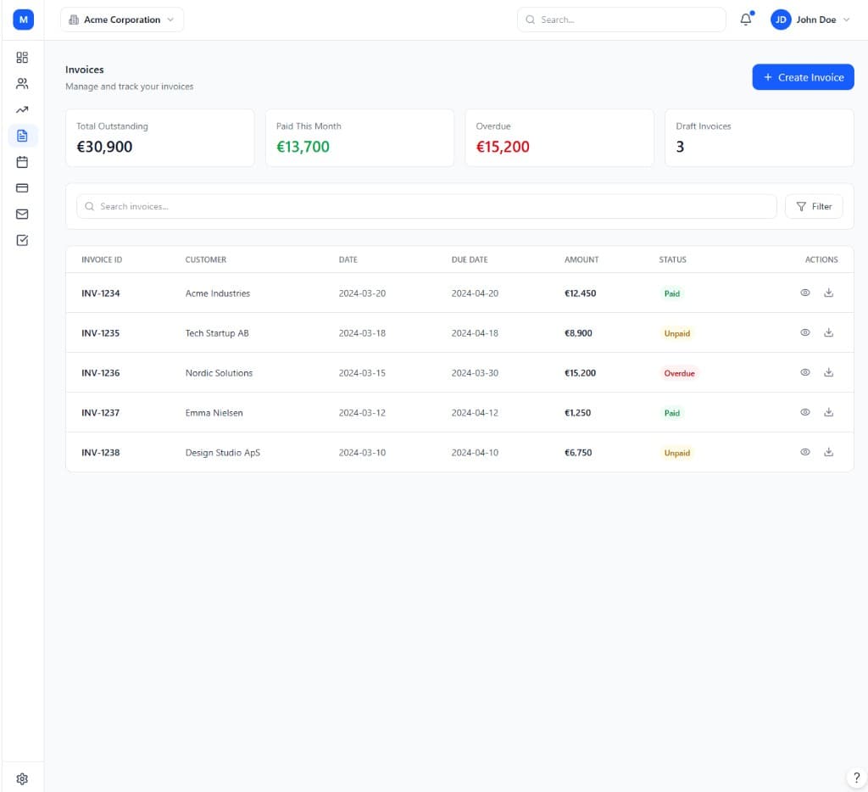Screen dimensions: 868x792
Task: Select the invoices document icon in sidebar
Action: (x=22, y=136)
